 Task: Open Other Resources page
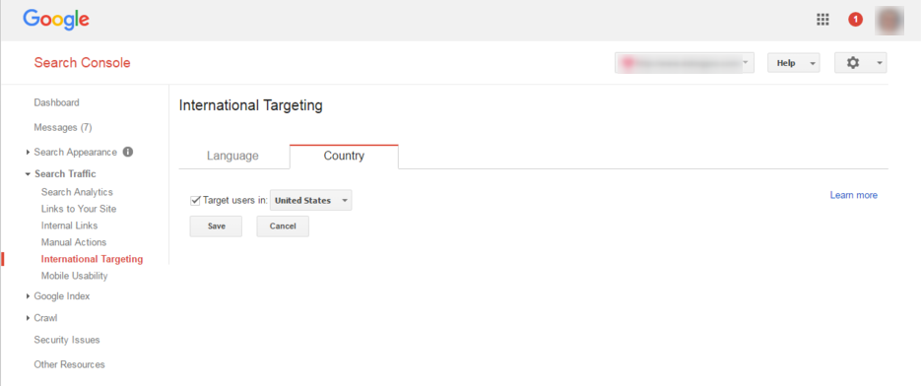69,365
